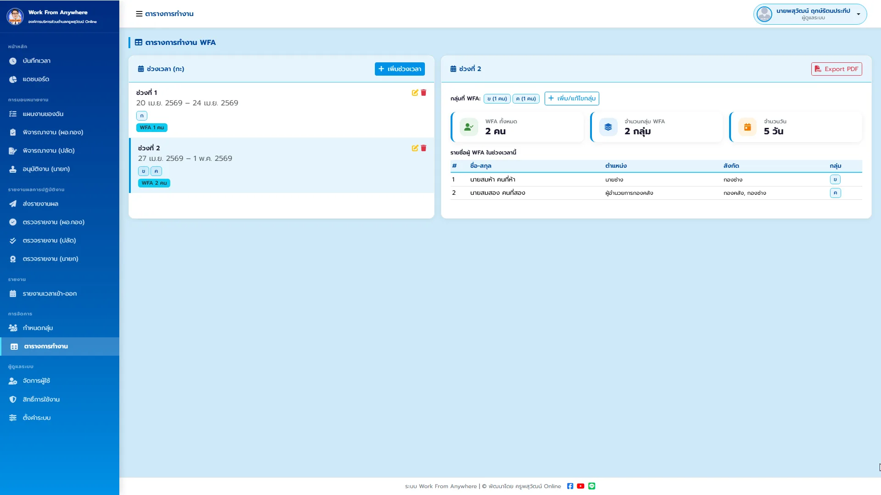Click the จำนวนวัน 5 วัน stat card
The height and width of the screenshot is (495, 881).
click(x=796, y=127)
